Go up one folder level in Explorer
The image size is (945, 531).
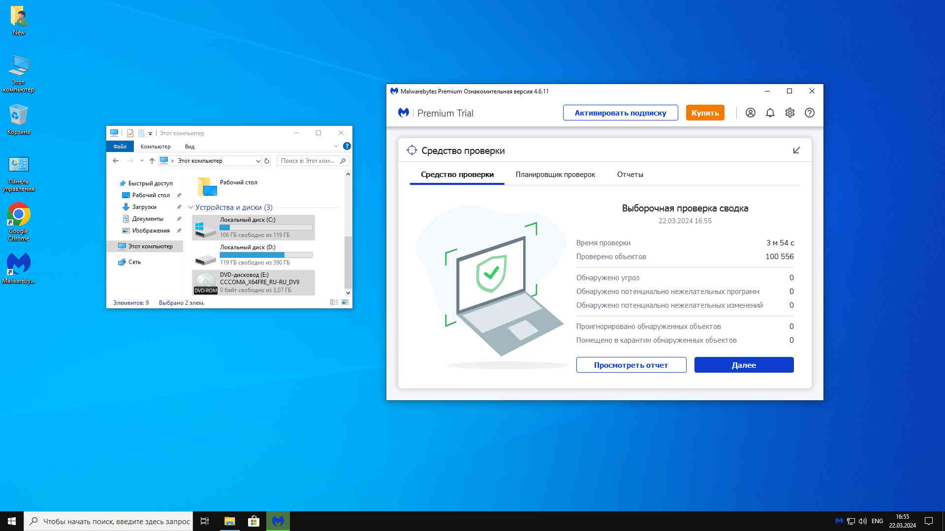(152, 161)
